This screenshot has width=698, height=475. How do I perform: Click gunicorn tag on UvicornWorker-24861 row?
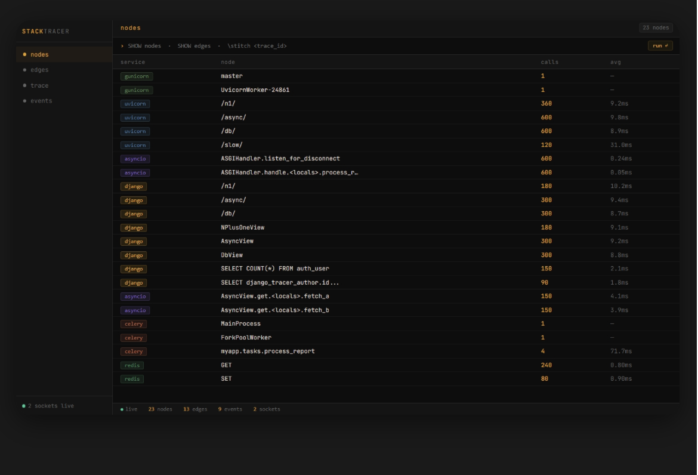click(137, 90)
